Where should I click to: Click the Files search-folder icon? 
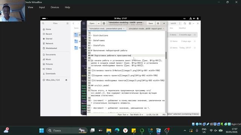185,23
